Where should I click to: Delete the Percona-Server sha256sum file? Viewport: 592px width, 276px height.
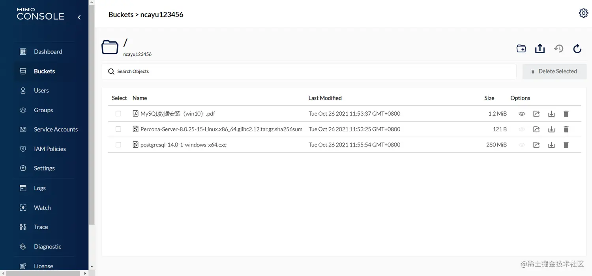[x=566, y=129]
